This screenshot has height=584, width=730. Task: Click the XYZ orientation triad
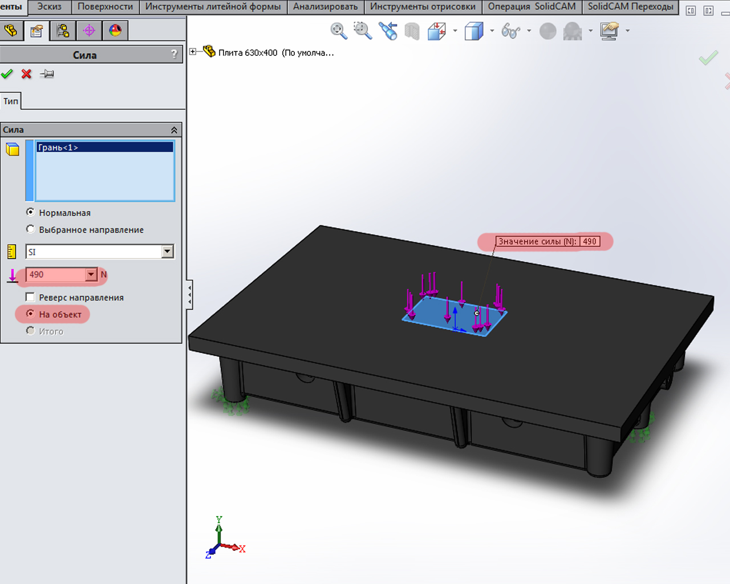pos(224,538)
